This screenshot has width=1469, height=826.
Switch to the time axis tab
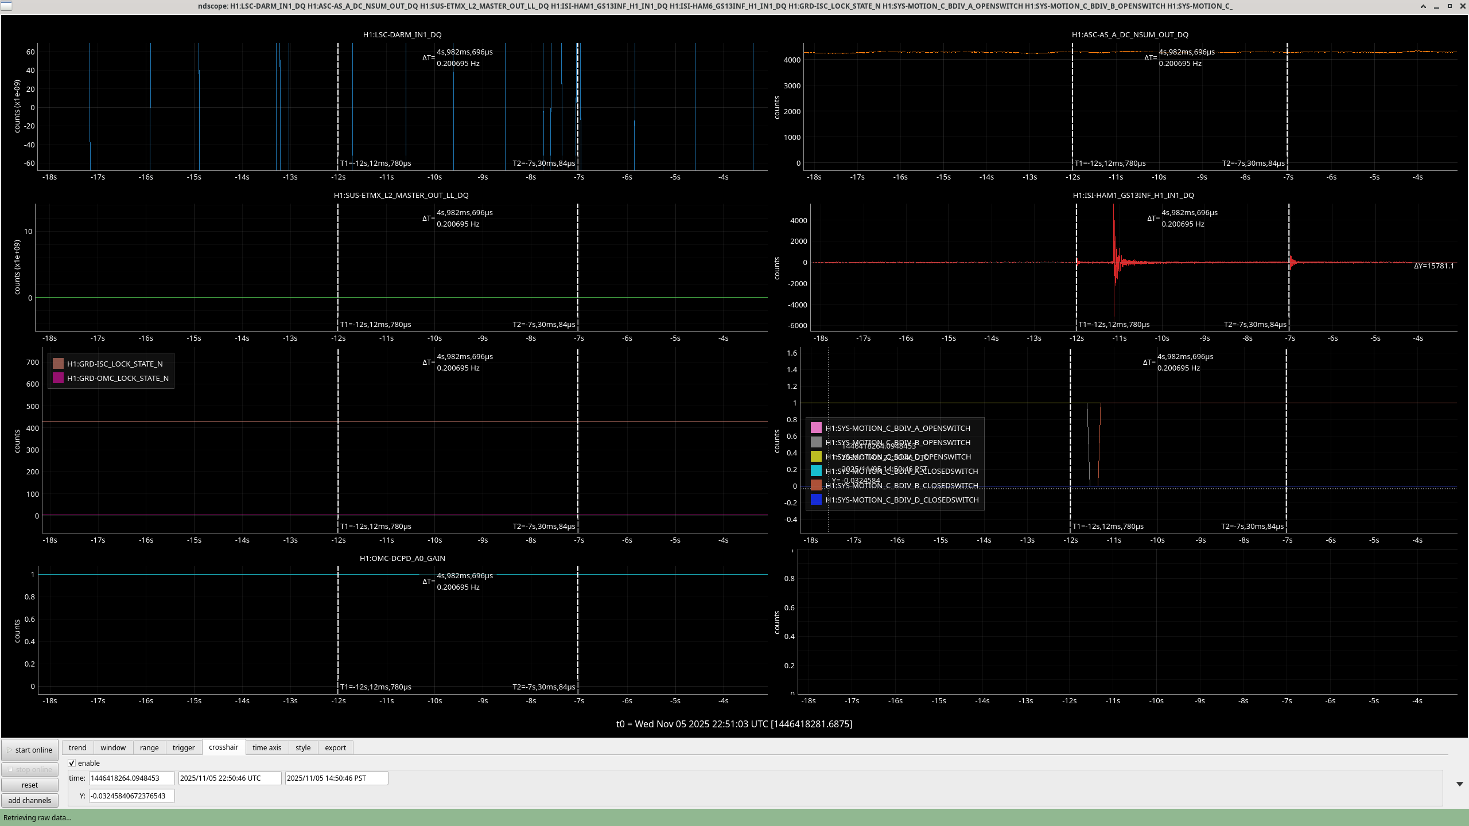267,747
